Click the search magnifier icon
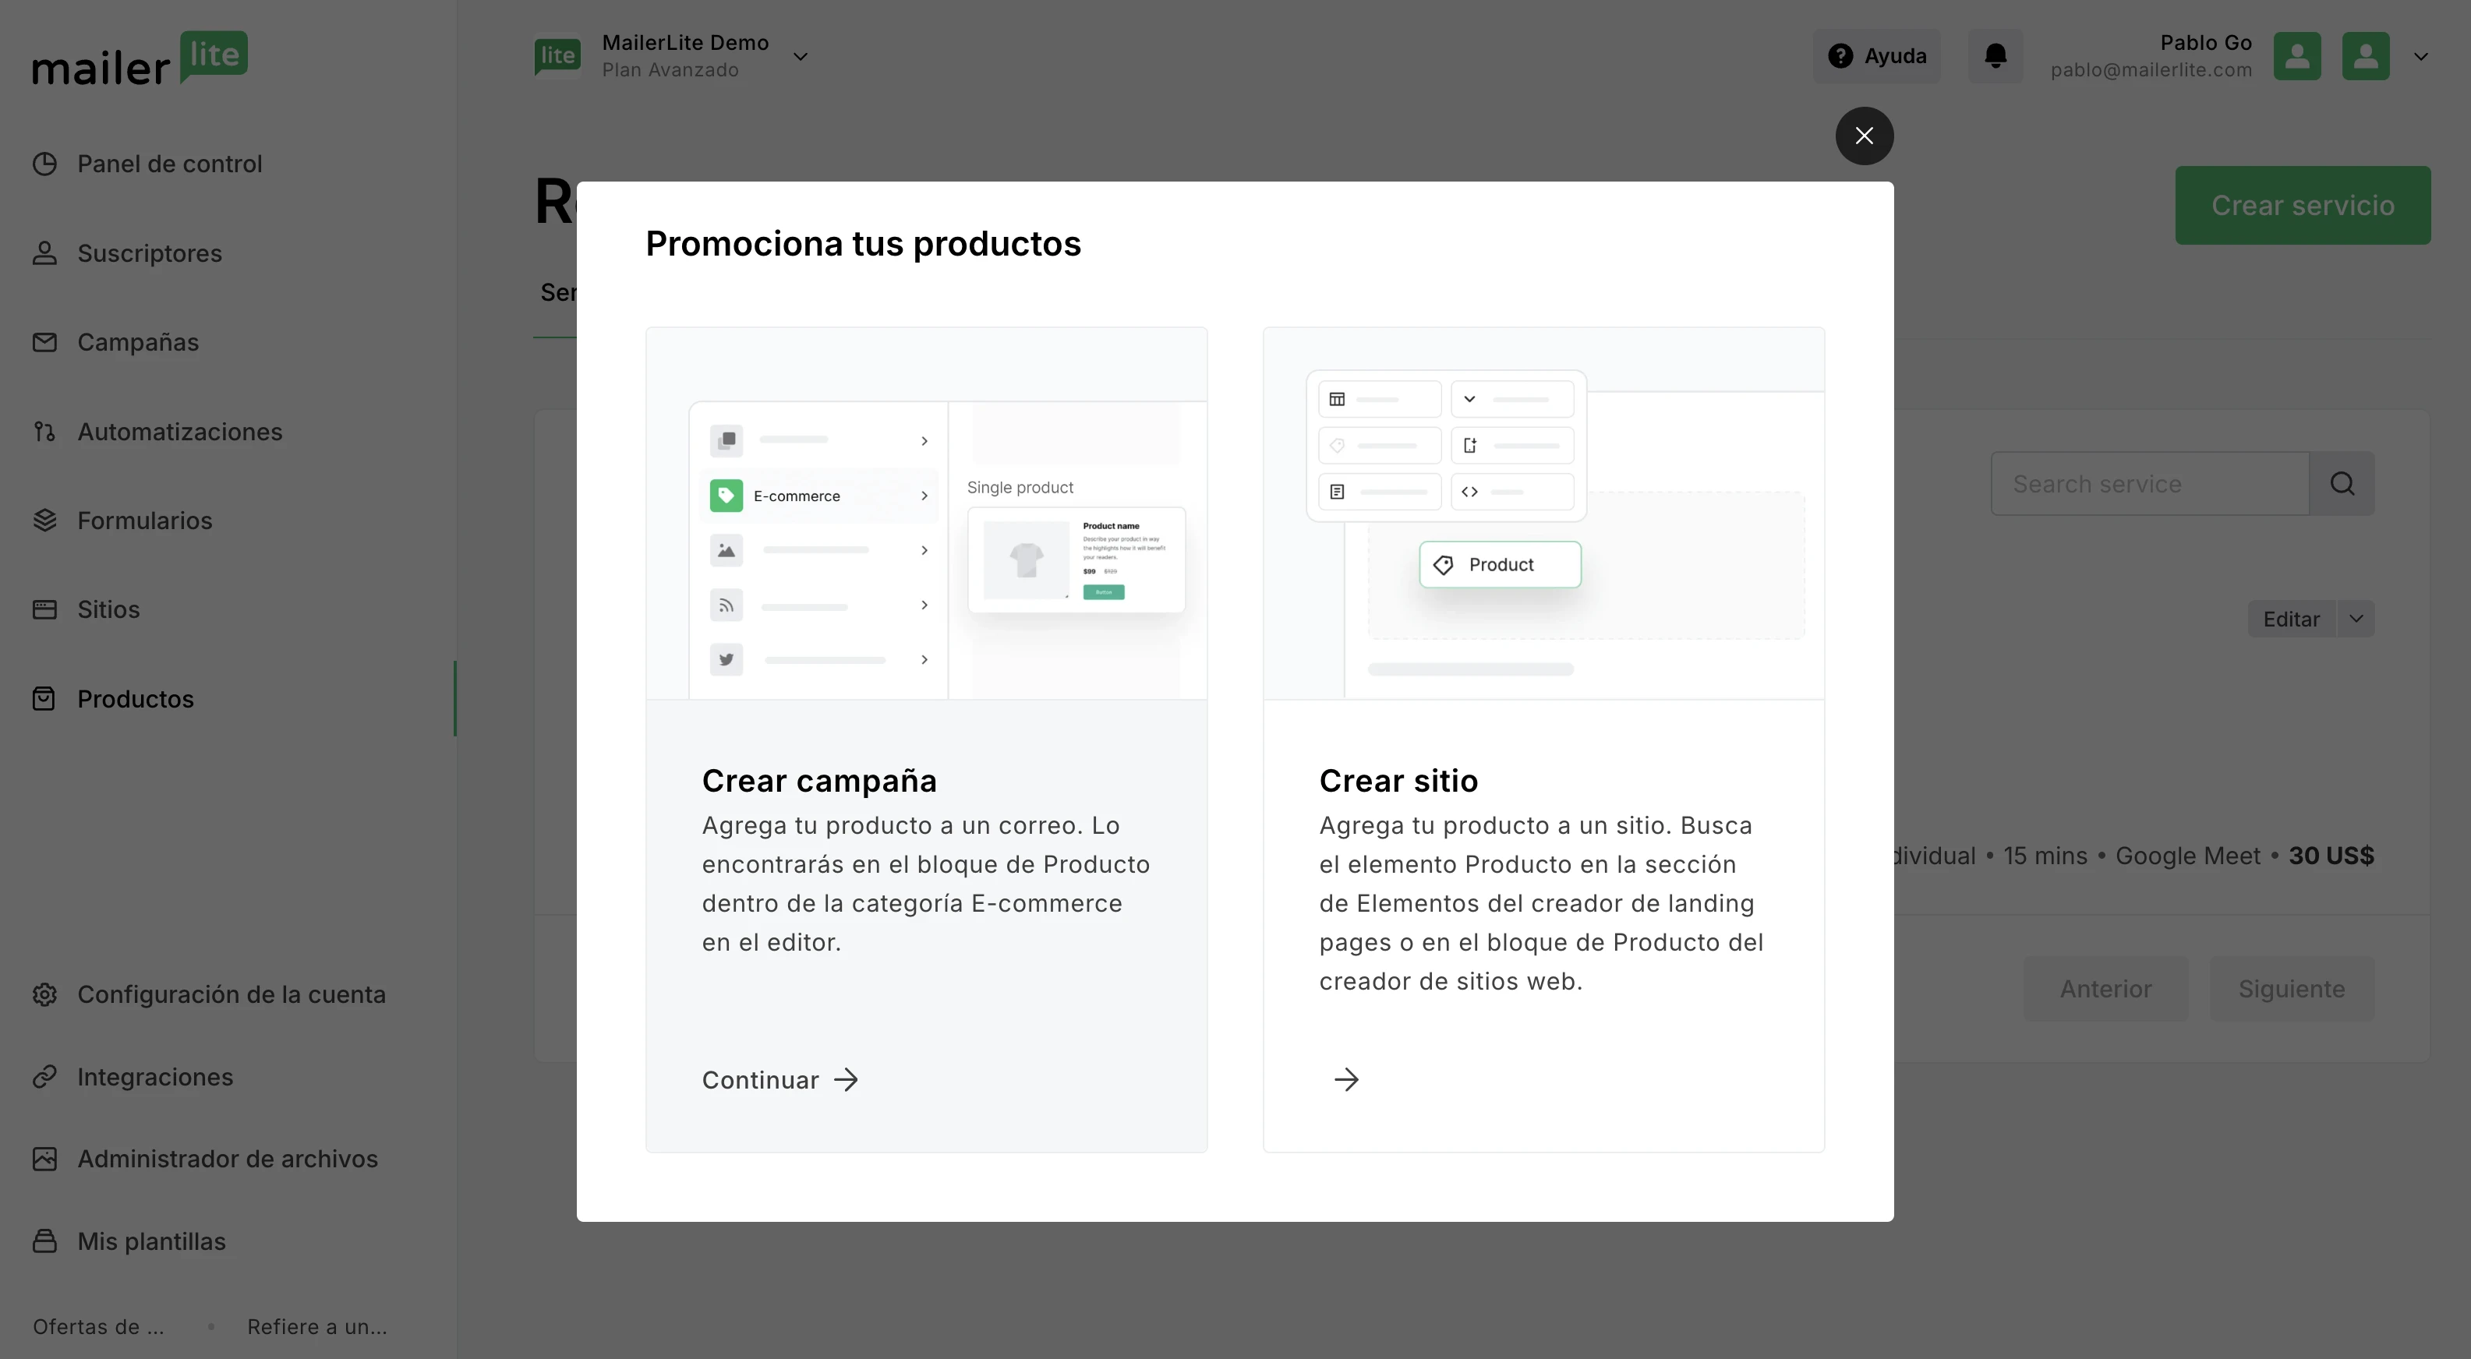 click(x=2342, y=485)
